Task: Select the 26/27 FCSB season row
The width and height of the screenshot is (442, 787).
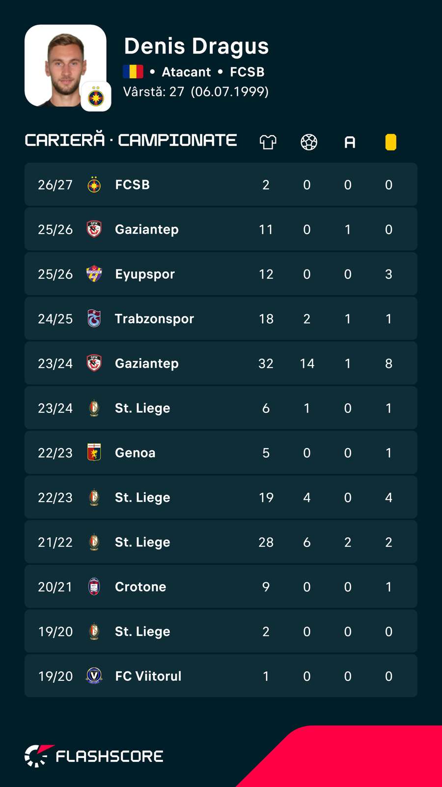Action: [221, 184]
